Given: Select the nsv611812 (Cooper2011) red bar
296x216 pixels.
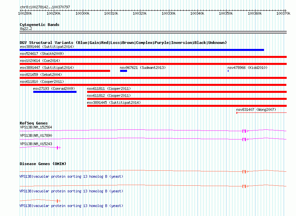Looking at the screenshot, I should [x=187, y=99].
